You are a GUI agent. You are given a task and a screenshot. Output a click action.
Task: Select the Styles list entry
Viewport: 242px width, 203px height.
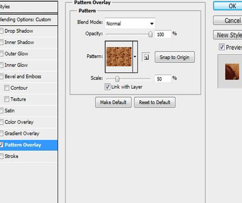click(29, 7)
